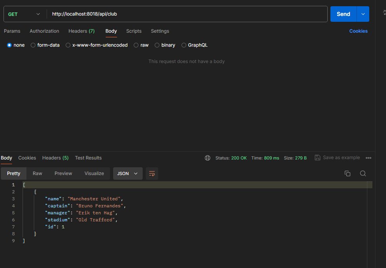This screenshot has height=268, width=386.
Task: Select the raw body radio button
Action: 136,45
